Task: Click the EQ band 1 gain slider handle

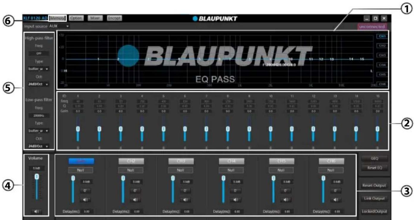Action: coord(78,129)
